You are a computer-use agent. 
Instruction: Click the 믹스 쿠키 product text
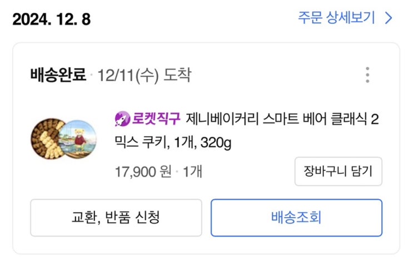141,144
